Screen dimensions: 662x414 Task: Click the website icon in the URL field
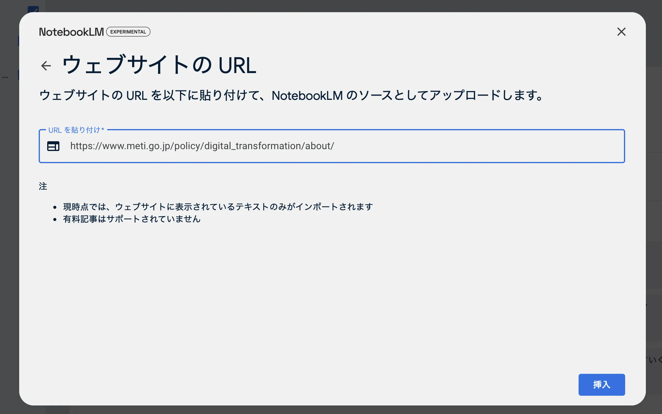53,146
